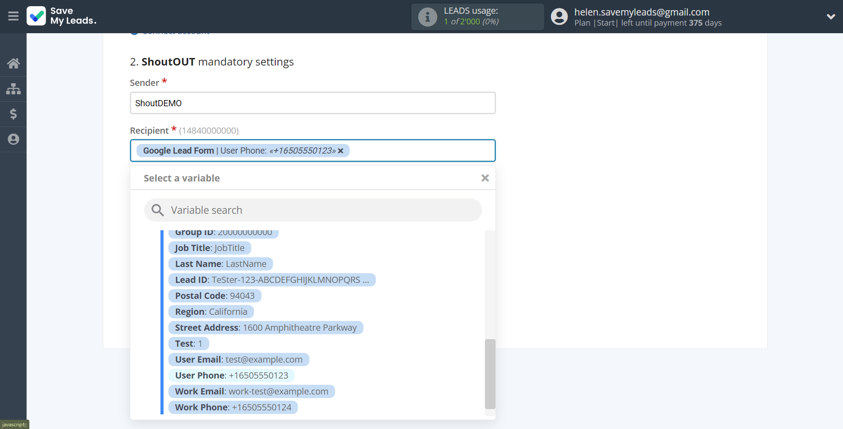Select the Postal Code variable
Image resolution: width=843 pixels, height=429 pixels.
tap(215, 296)
